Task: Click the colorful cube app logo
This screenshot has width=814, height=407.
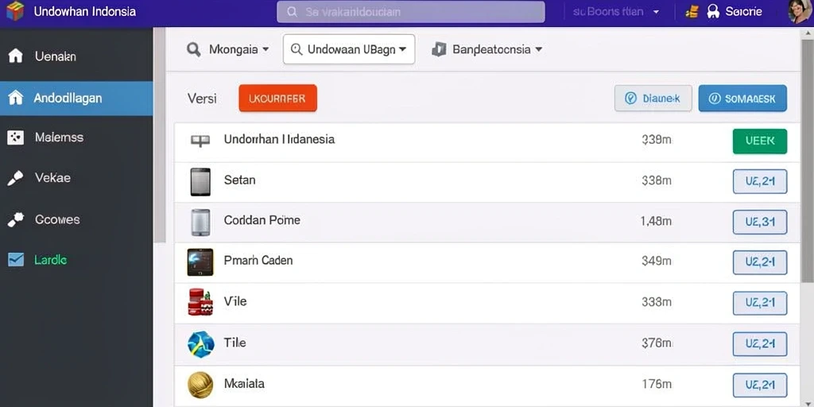Action: (x=15, y=11)
